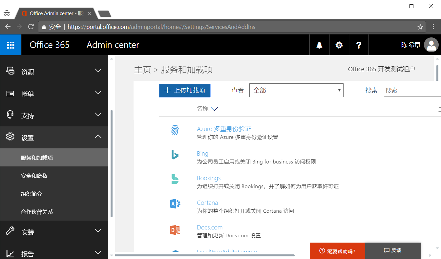Image resolution: width=441 pixels, height=259 pixels.
Task: Collapse the 设置 sidebar section
Action: coord(54,138)
